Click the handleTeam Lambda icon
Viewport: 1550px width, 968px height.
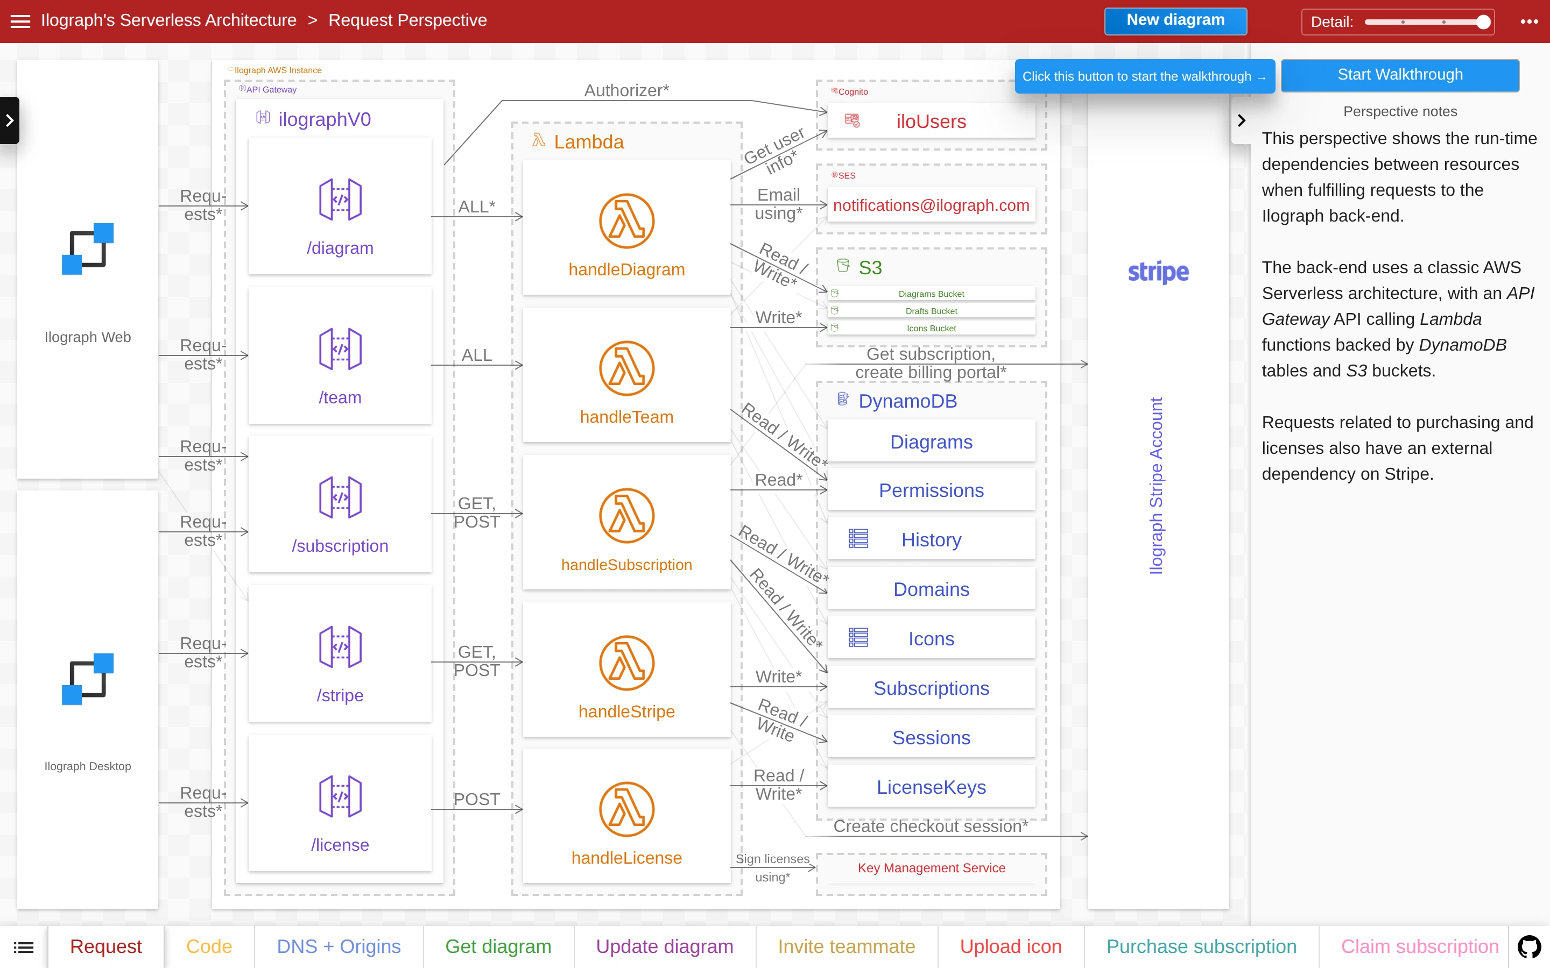click(626, 368)
